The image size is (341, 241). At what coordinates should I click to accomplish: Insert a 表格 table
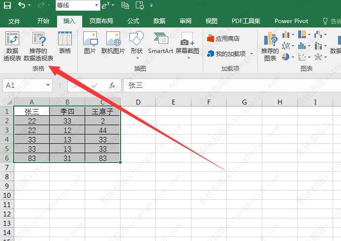[65, 43]
